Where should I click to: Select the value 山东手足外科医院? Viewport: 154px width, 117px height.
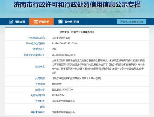[x=61, y=38]
